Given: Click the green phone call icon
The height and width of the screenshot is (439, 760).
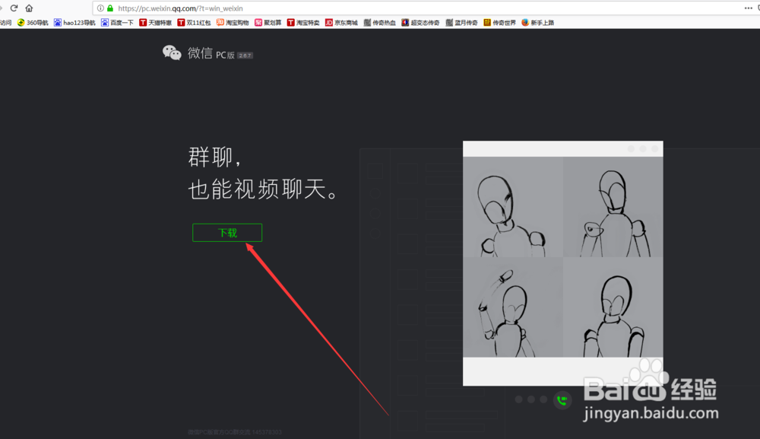Looking at the screenshot, I should pyautogui.click(x=562, y=400).
